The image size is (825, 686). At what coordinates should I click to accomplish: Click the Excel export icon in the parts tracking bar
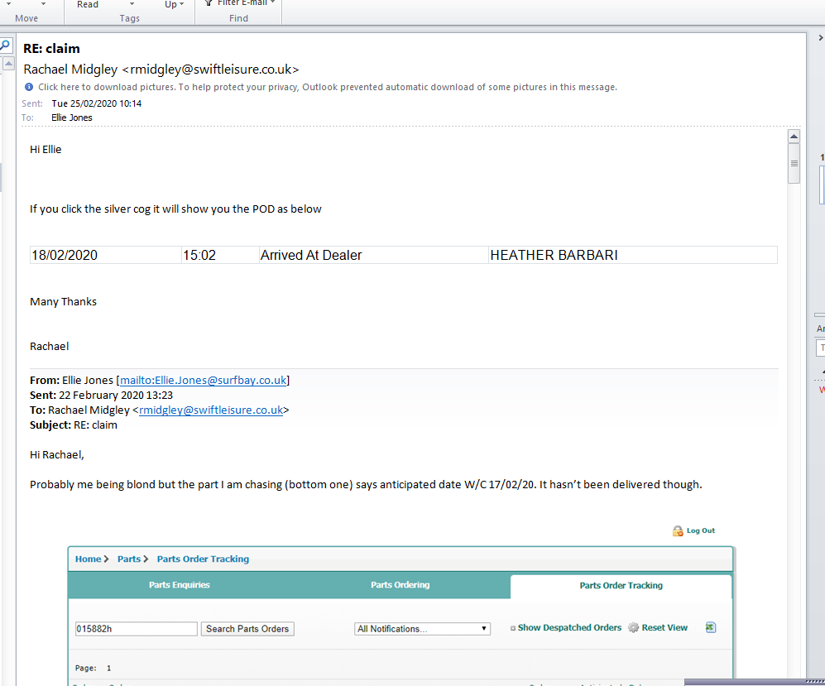(710, 627)
